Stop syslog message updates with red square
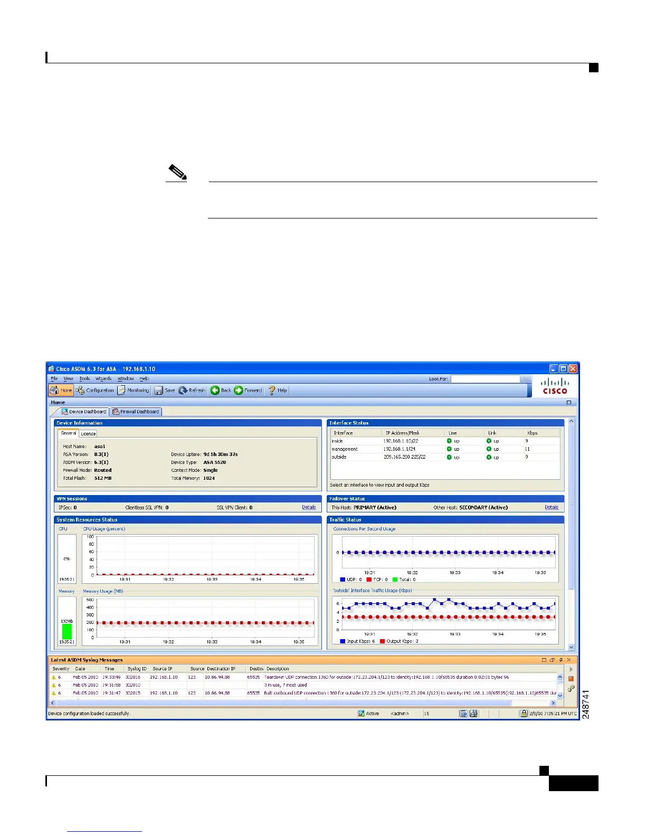Image resolution: width=646 pixels, height=836 pixels. (571, 679)
